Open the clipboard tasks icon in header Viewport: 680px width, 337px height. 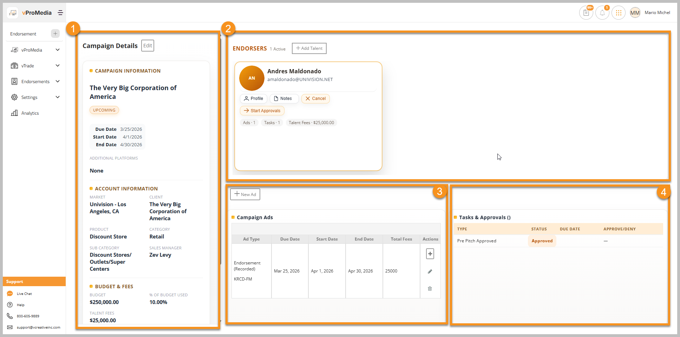pos(586,13)
